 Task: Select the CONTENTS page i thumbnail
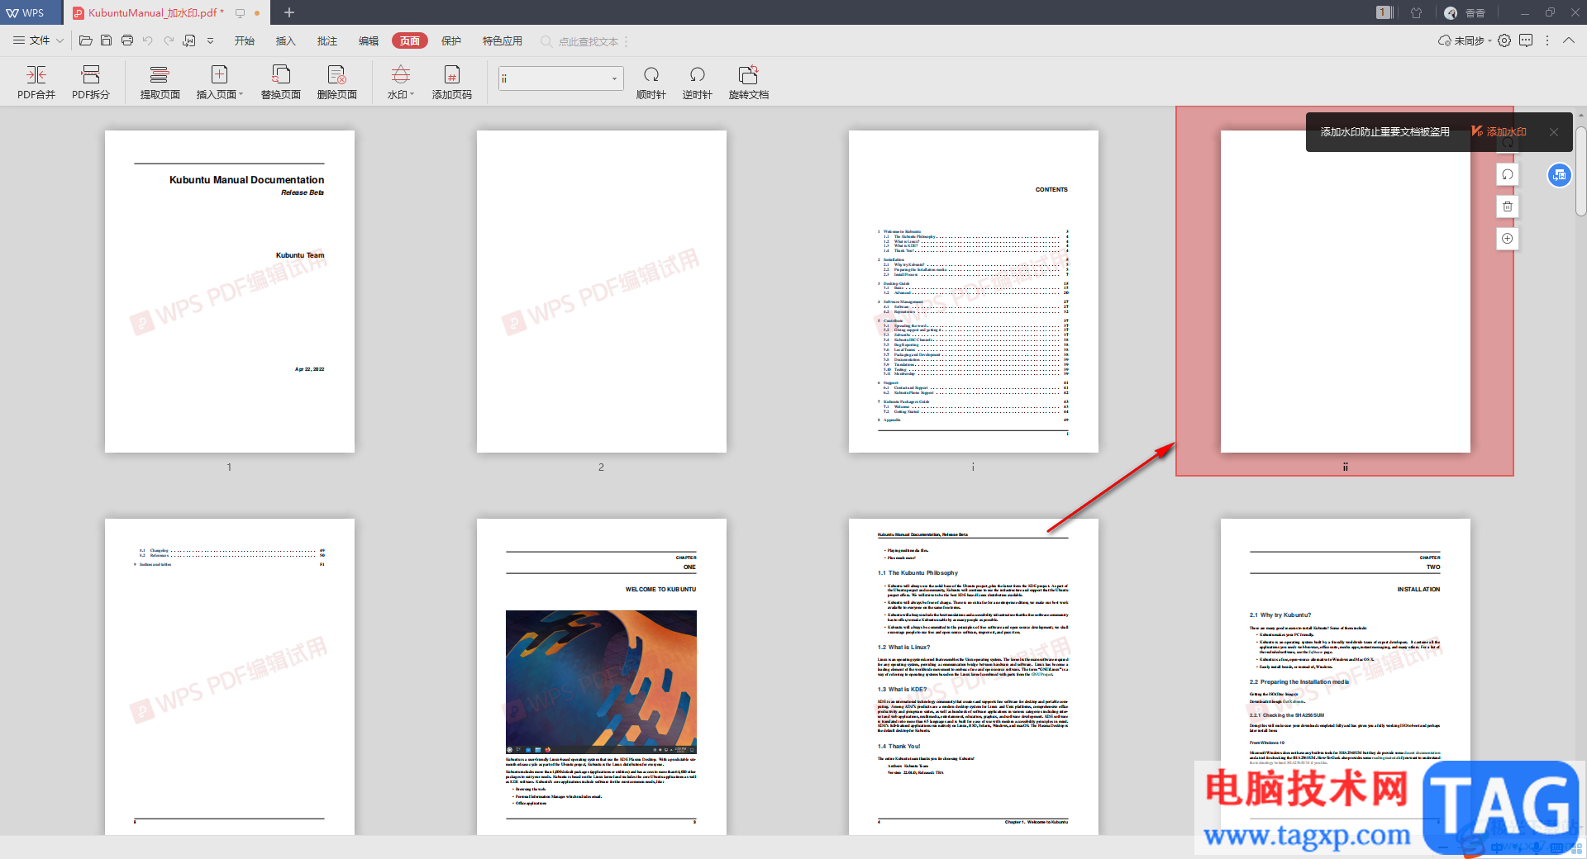(x=974, y=292)
